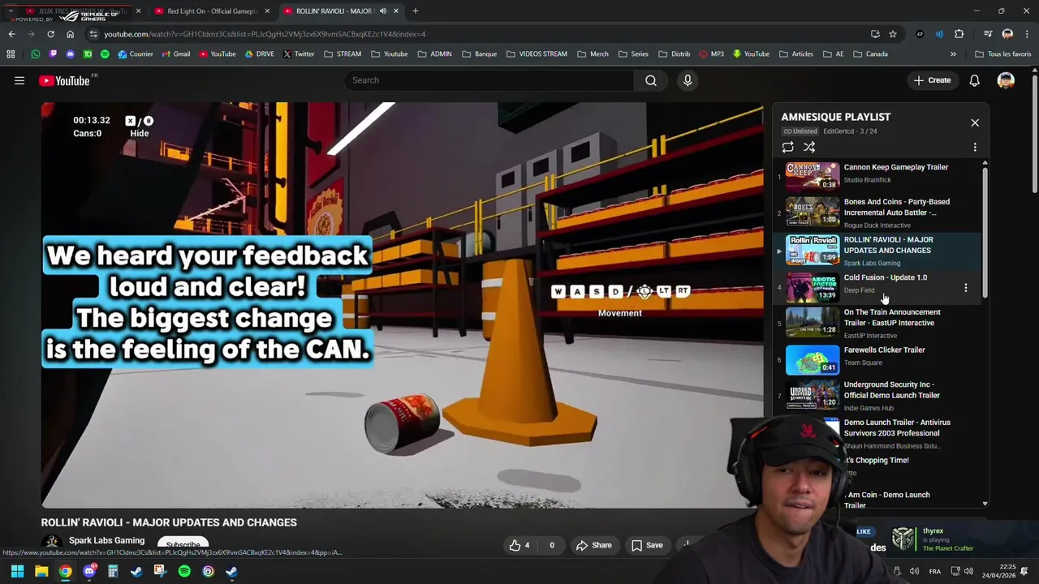Open Spotify bookmark icon in bookmarks bar
Viewport: 1039px width, 584px height.
(105, 54)
